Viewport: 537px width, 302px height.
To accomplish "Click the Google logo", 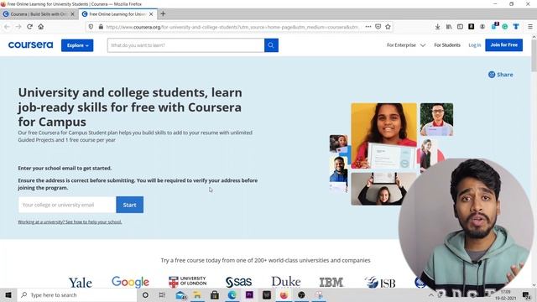I will click(x=130, y=282).
